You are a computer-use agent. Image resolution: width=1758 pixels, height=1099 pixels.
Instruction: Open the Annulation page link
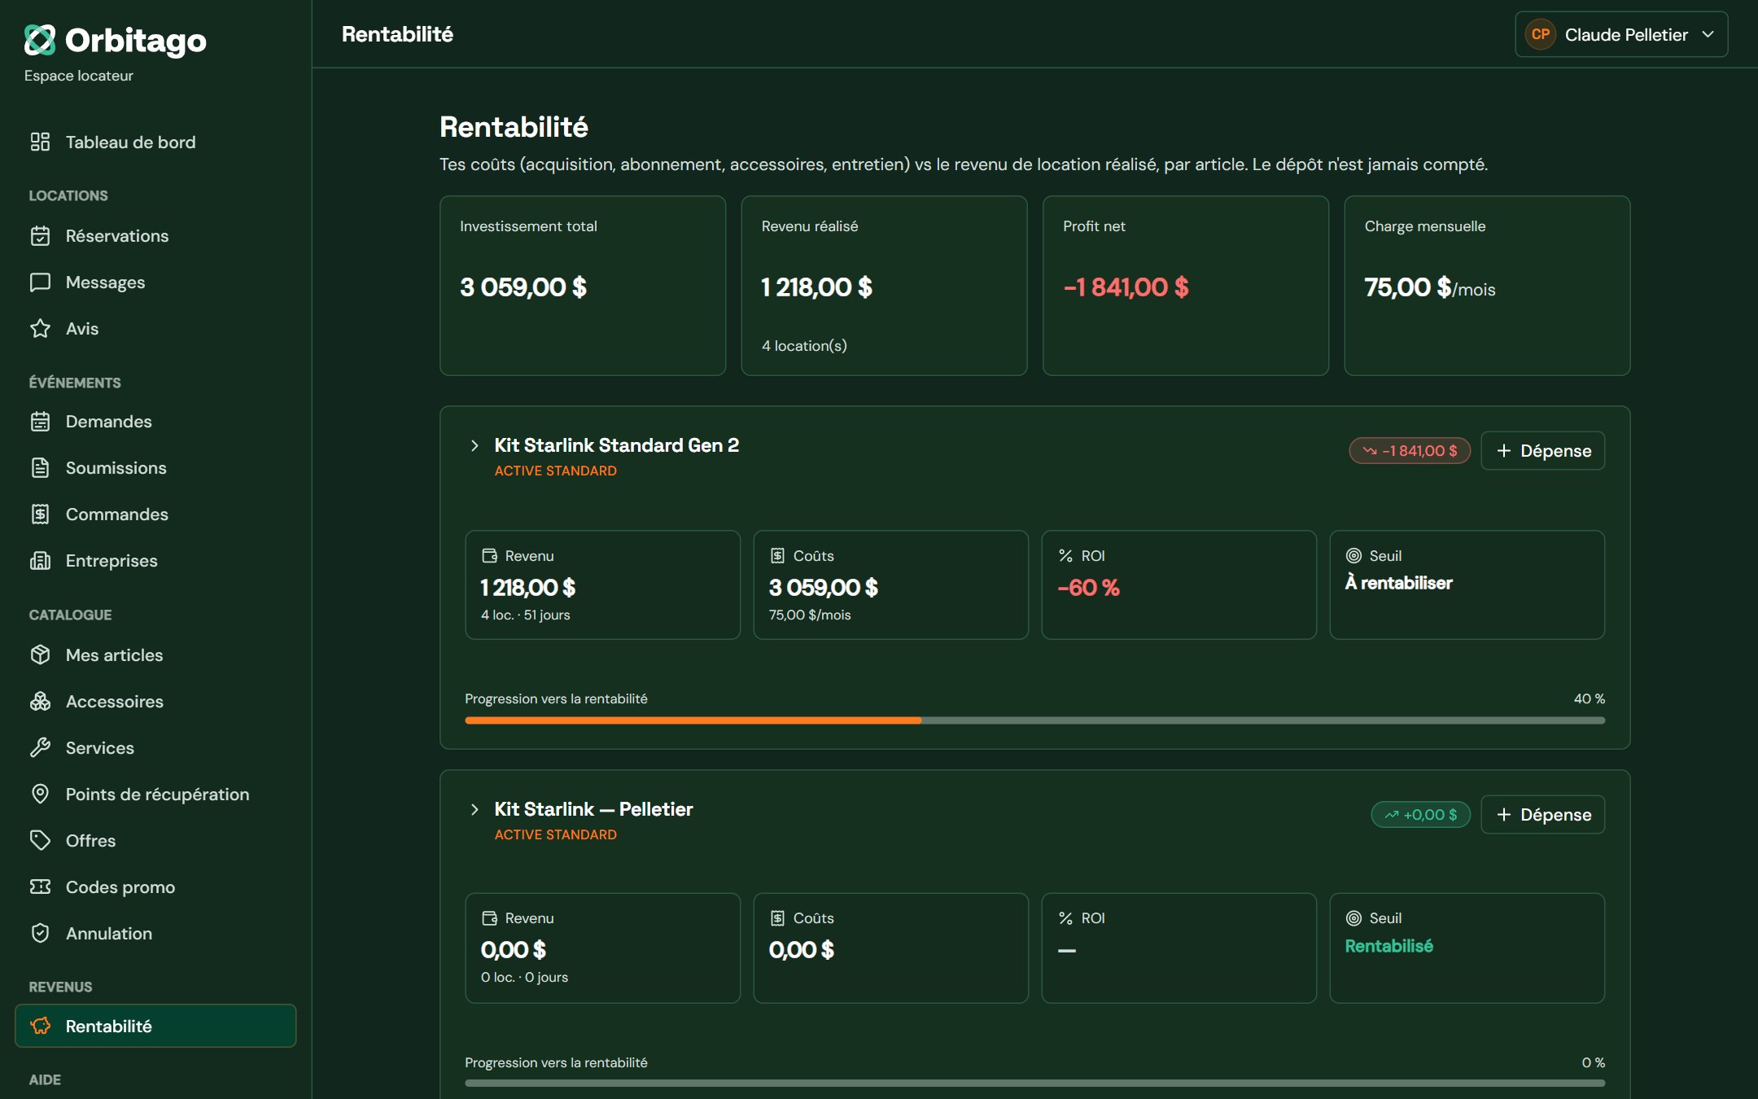[x=155, y=934]
